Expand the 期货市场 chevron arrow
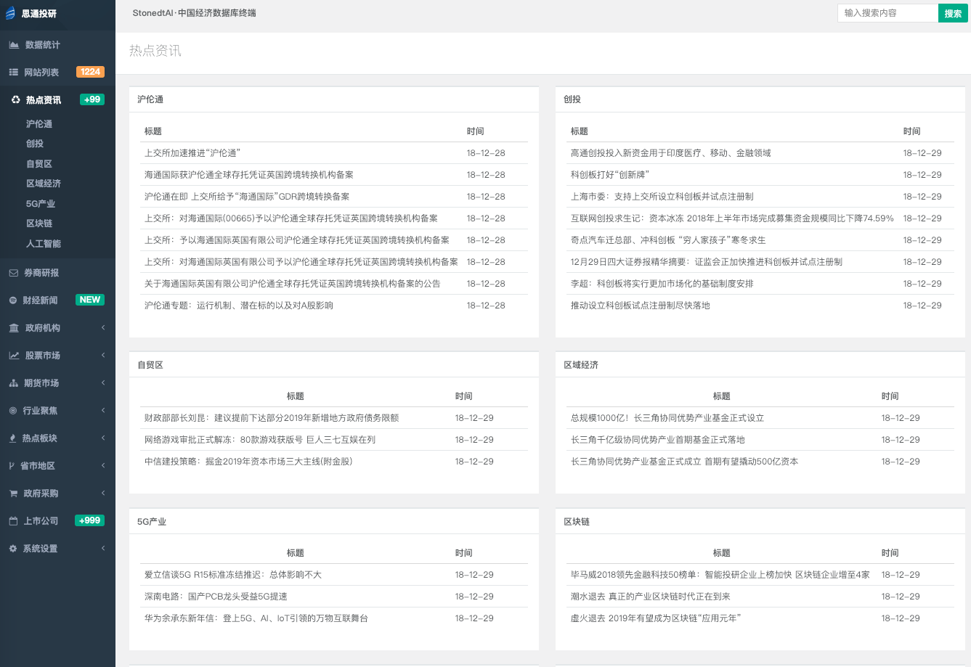The height and width of the screenshot is (667, 971). click(103, 383)
